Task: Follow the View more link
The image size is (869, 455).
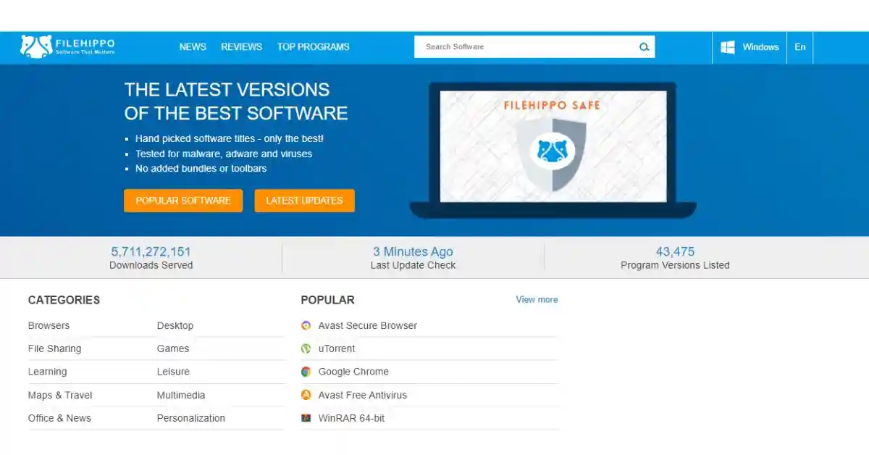Action: [537, 299]
